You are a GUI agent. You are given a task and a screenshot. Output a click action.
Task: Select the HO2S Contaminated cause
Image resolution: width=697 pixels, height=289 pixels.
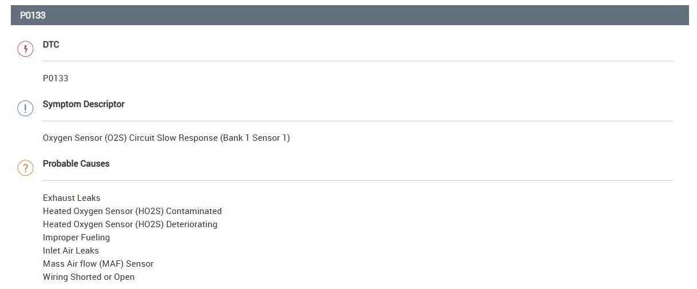132,211
